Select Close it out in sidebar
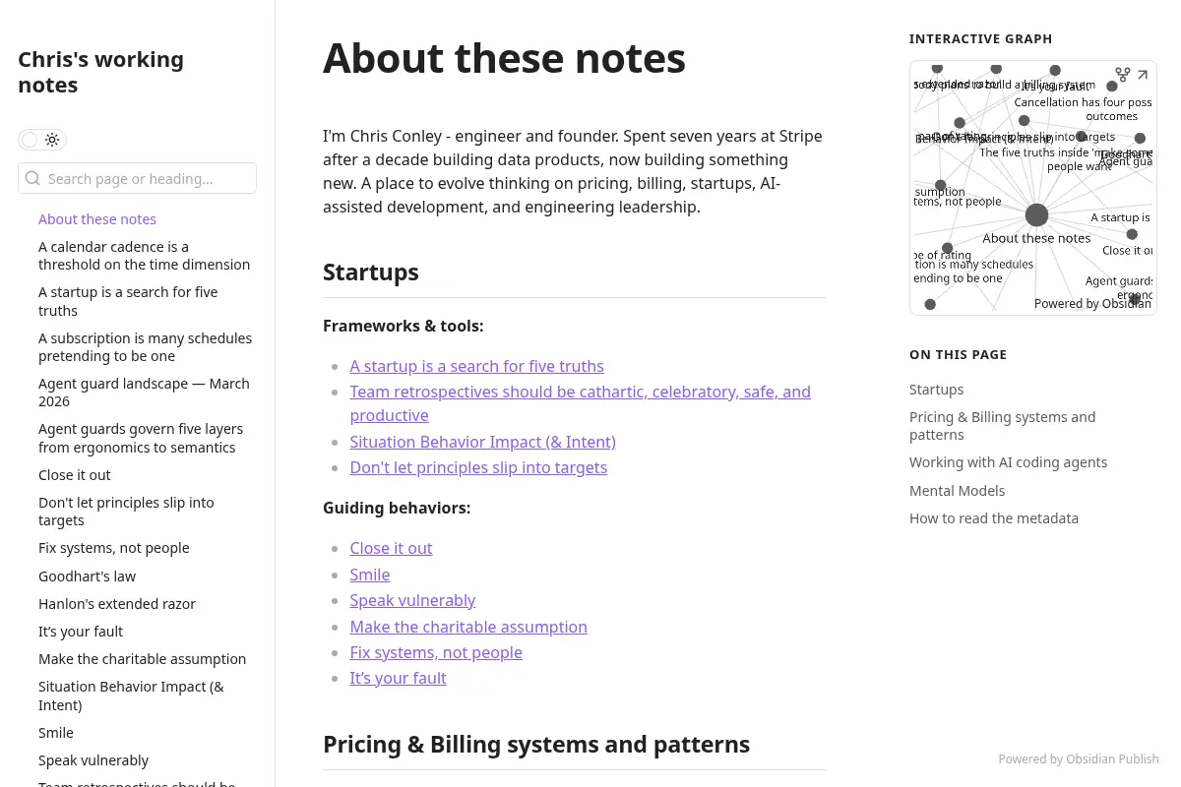The width and height of the screenshot is (1181, 787). tap(75, 475)
